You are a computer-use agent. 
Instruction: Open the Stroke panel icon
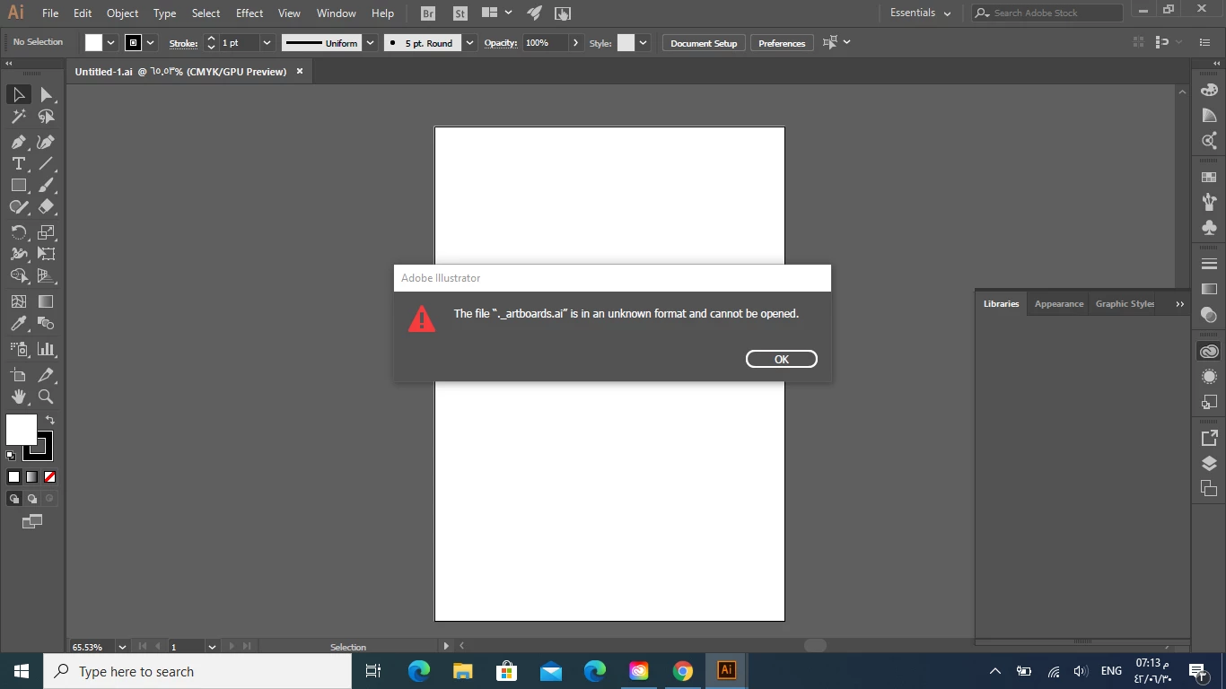[1209, 264]
